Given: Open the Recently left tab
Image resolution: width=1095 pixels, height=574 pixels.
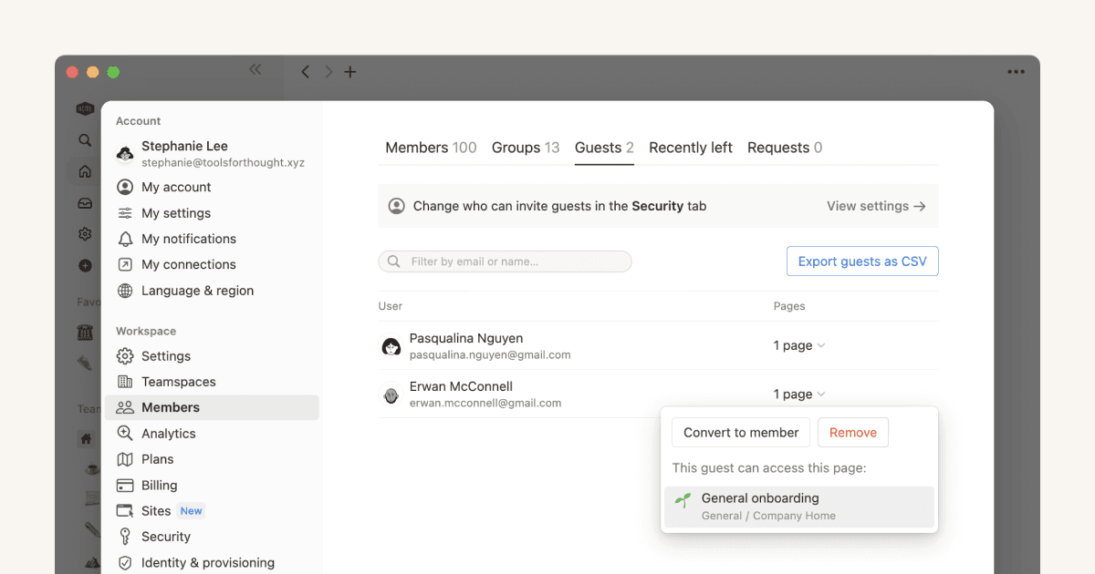Looking at the screenshot, I should pyautogui.click(x=690, y=147).
